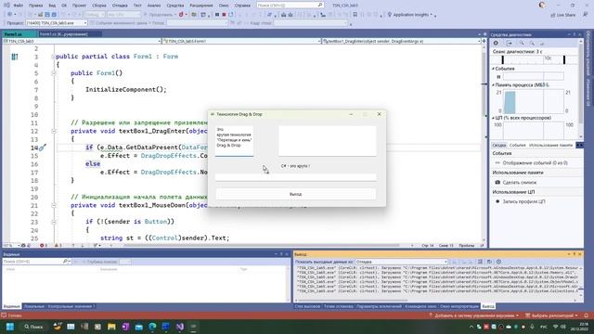
Task: Open diagnostics tools settings gear
Action: pyautogui.click(x=496, y=44)
